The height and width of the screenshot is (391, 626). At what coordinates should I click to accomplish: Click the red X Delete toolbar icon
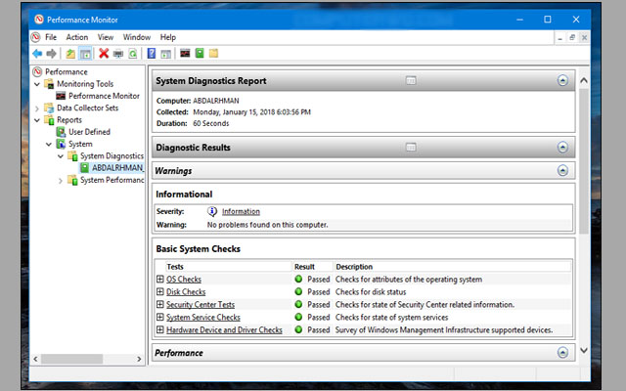[x=104, y=54]
